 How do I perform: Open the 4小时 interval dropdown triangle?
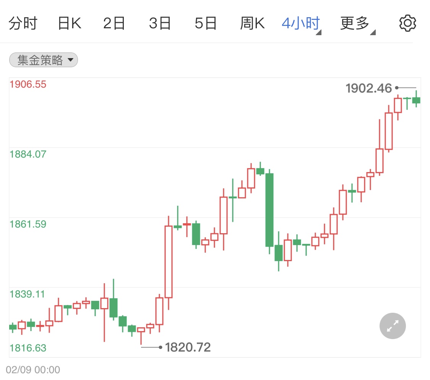point(318,32)
